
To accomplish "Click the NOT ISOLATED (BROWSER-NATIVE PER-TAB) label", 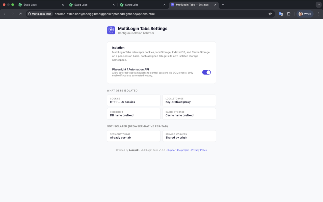I will [x=137, y=126].
